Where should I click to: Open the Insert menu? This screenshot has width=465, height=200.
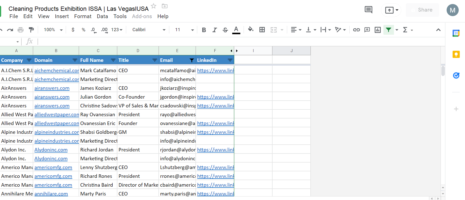(62, 16)
